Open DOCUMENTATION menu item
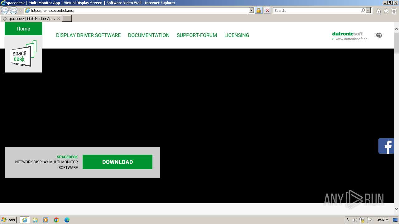399x224 pixels. [x=149, y=35]
